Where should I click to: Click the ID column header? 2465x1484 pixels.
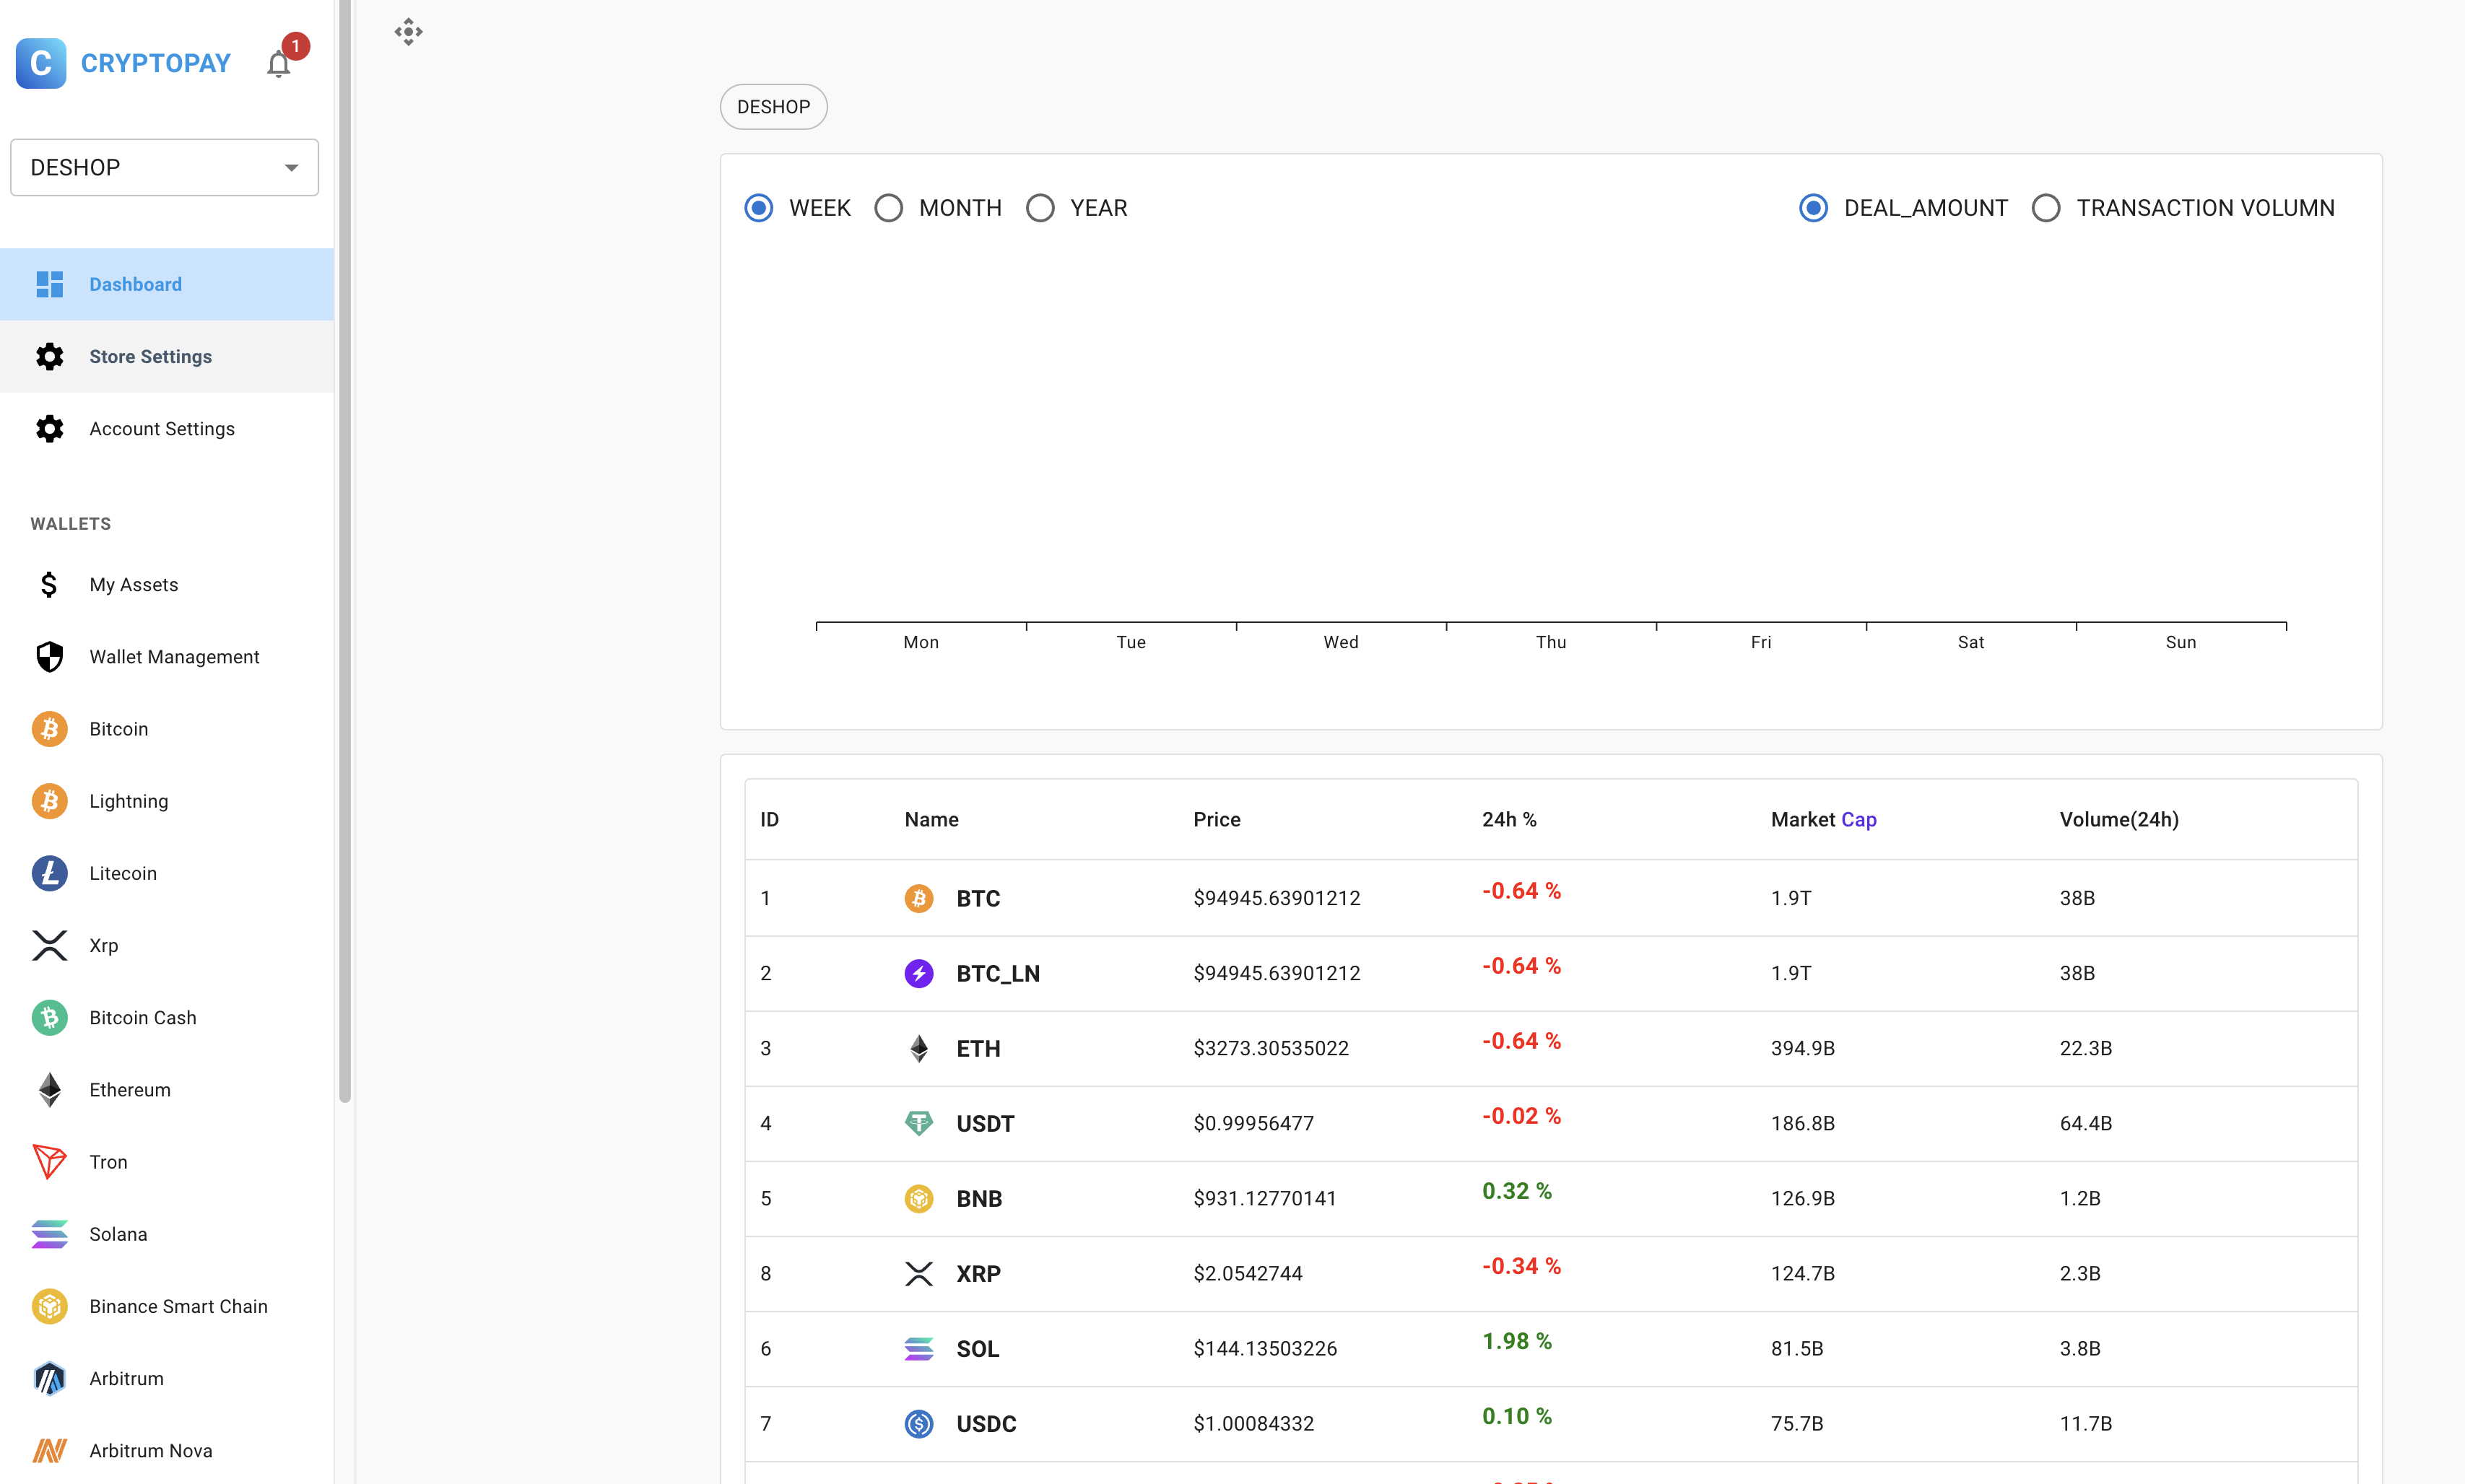point(769,819)
